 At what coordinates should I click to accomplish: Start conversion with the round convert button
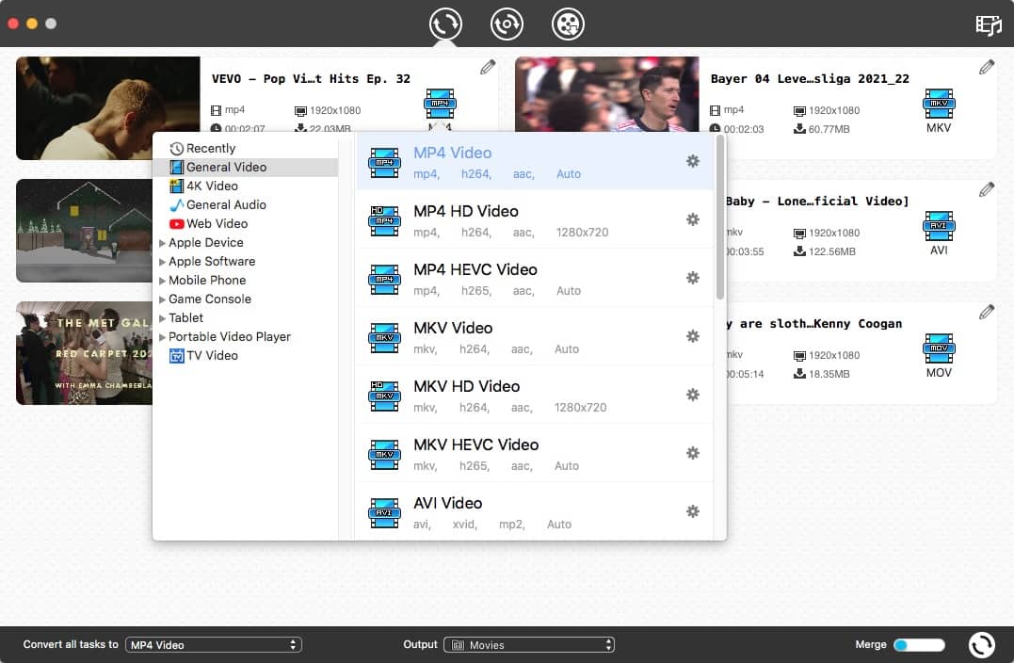click(981, 644)
